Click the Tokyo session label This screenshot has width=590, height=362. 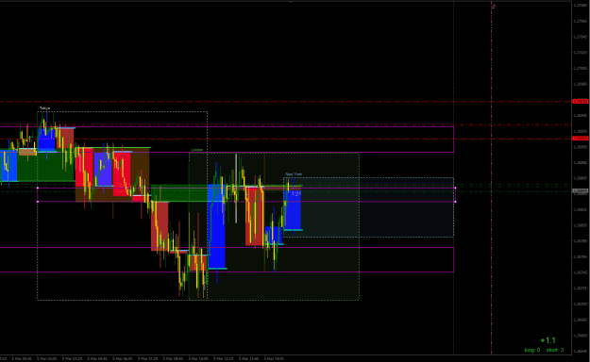point(44,108)
